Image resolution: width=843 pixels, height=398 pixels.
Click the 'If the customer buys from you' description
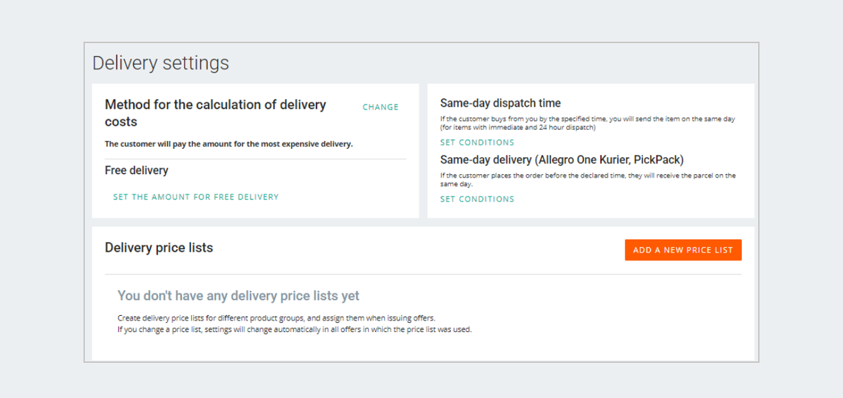(x=587, y=119)
